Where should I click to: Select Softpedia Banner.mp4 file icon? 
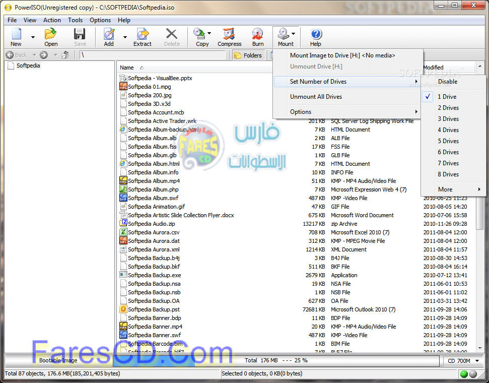(123, 327)
